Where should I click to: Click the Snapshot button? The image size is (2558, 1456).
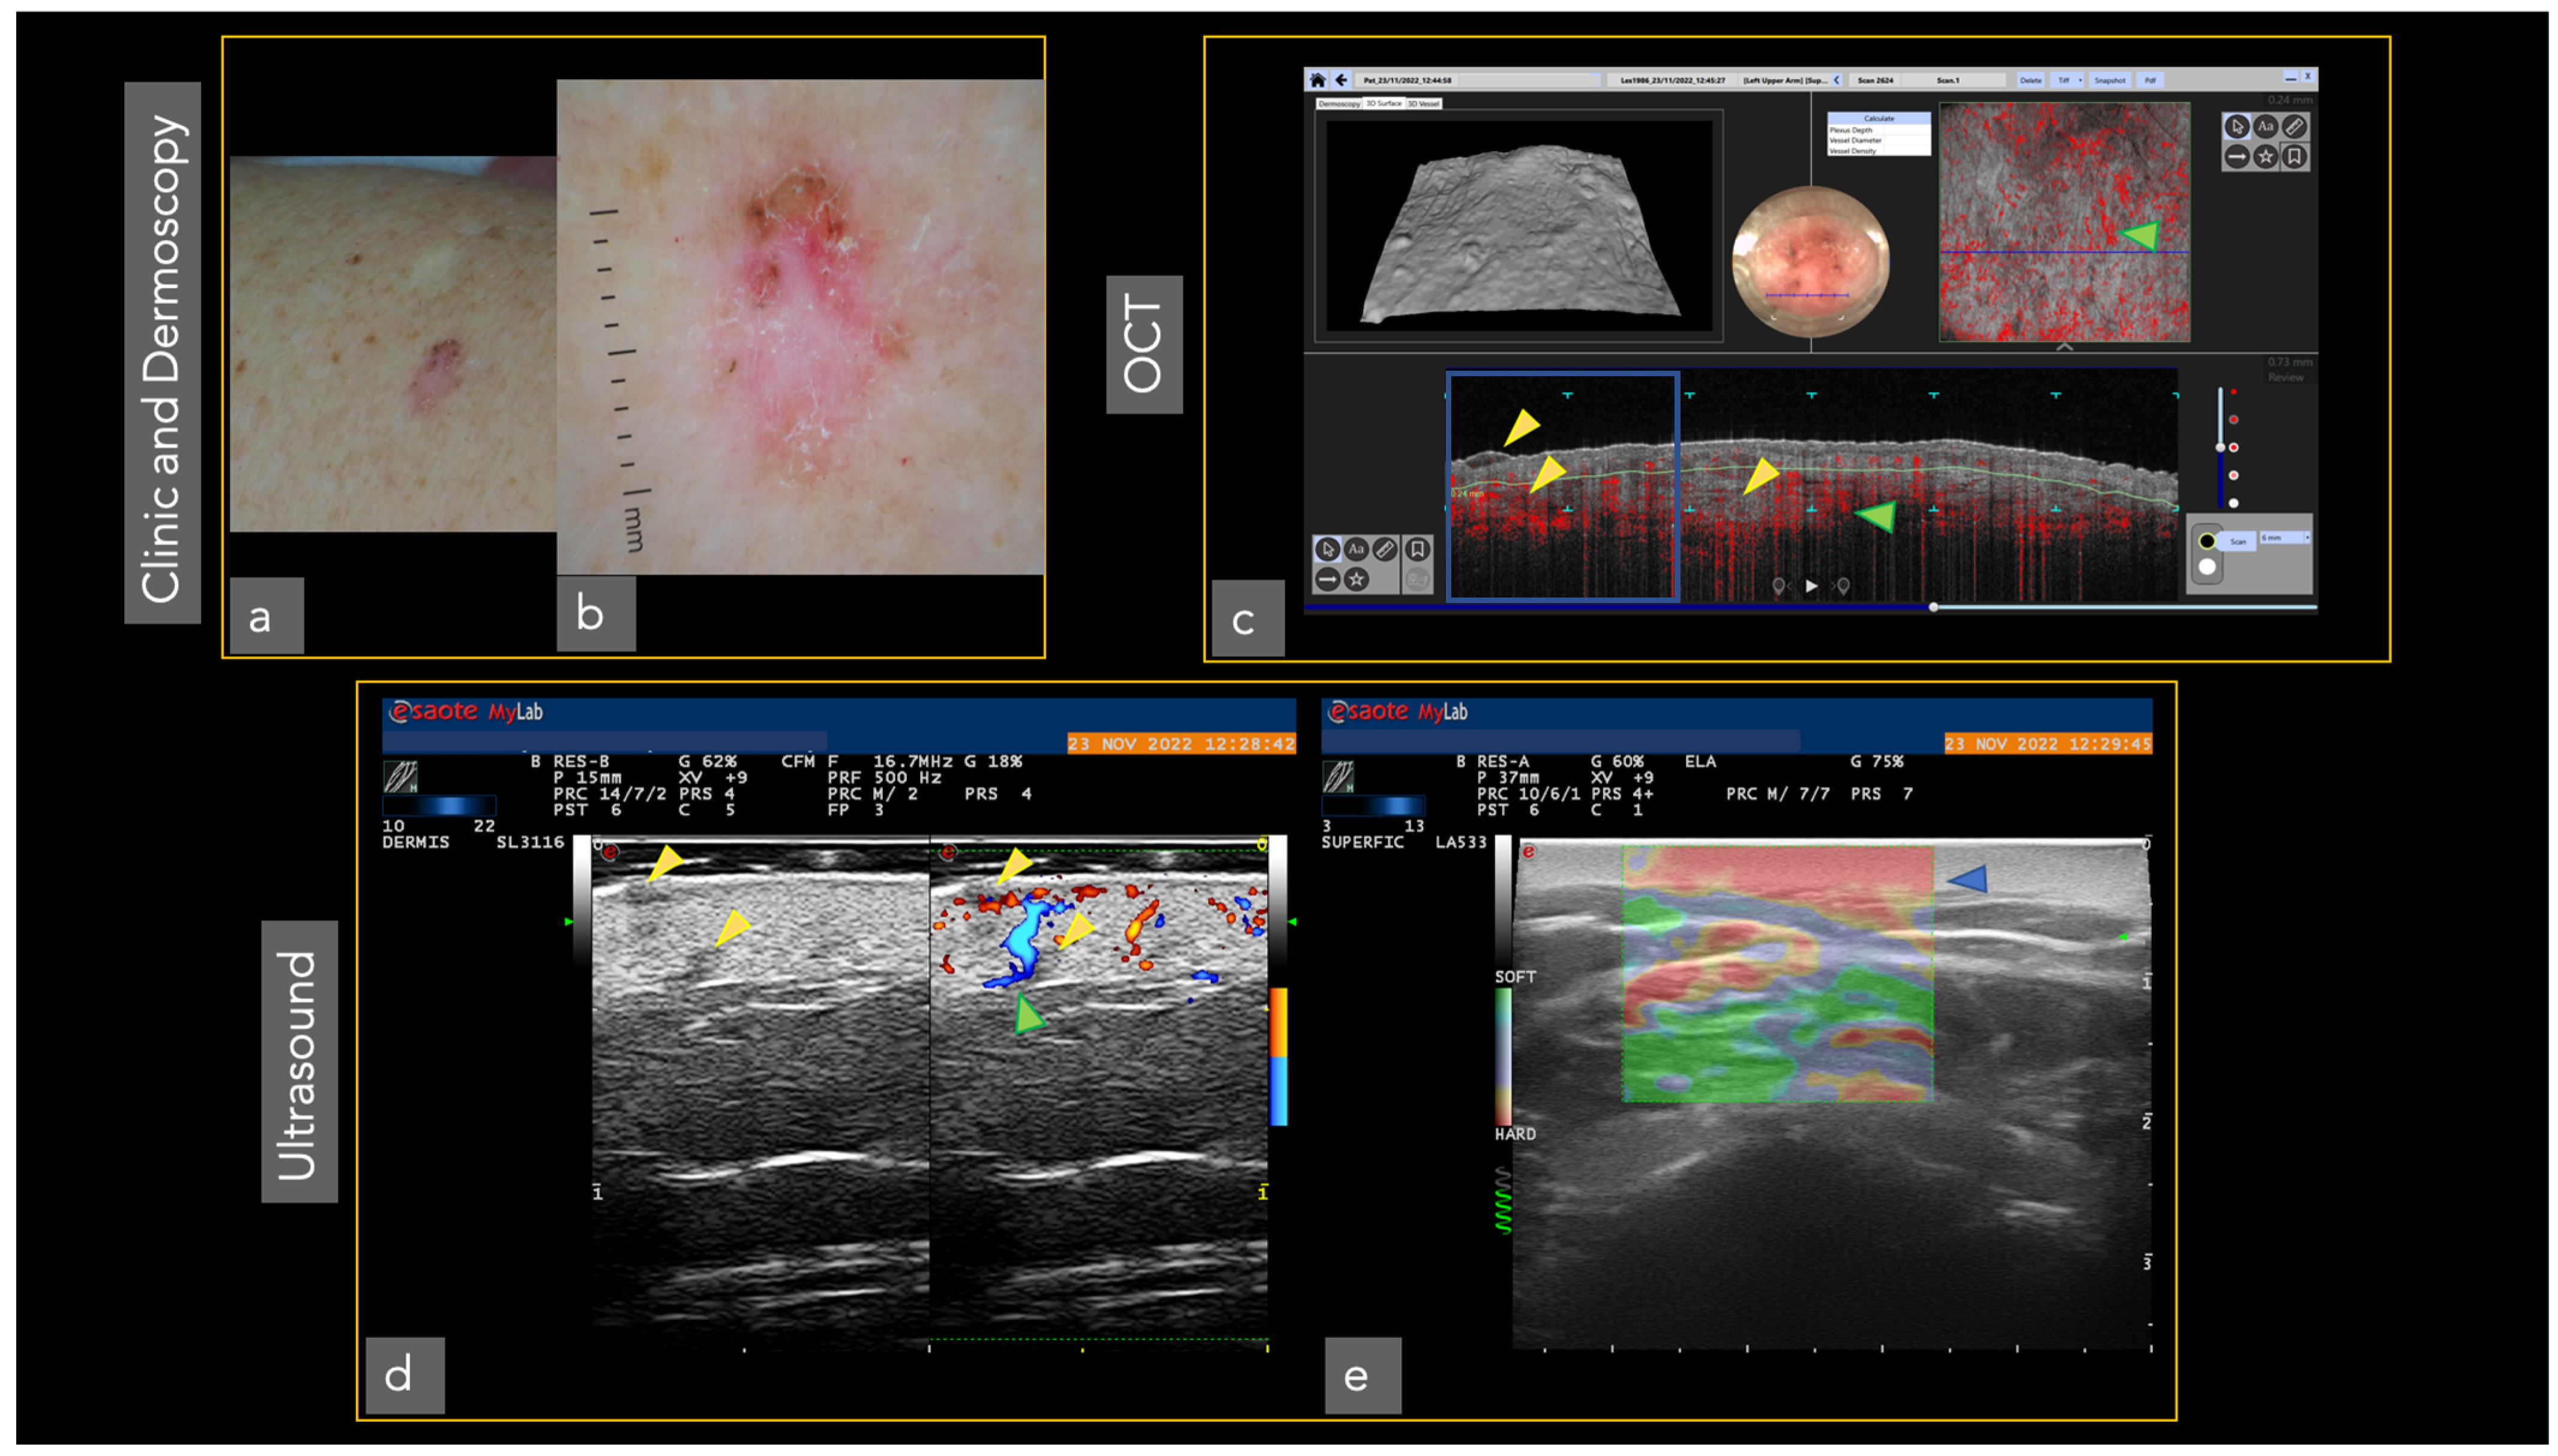(2109, 80)
